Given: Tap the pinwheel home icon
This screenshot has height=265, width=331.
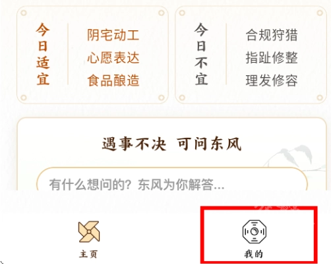Looking at the screenshot, I should (89, 231).
